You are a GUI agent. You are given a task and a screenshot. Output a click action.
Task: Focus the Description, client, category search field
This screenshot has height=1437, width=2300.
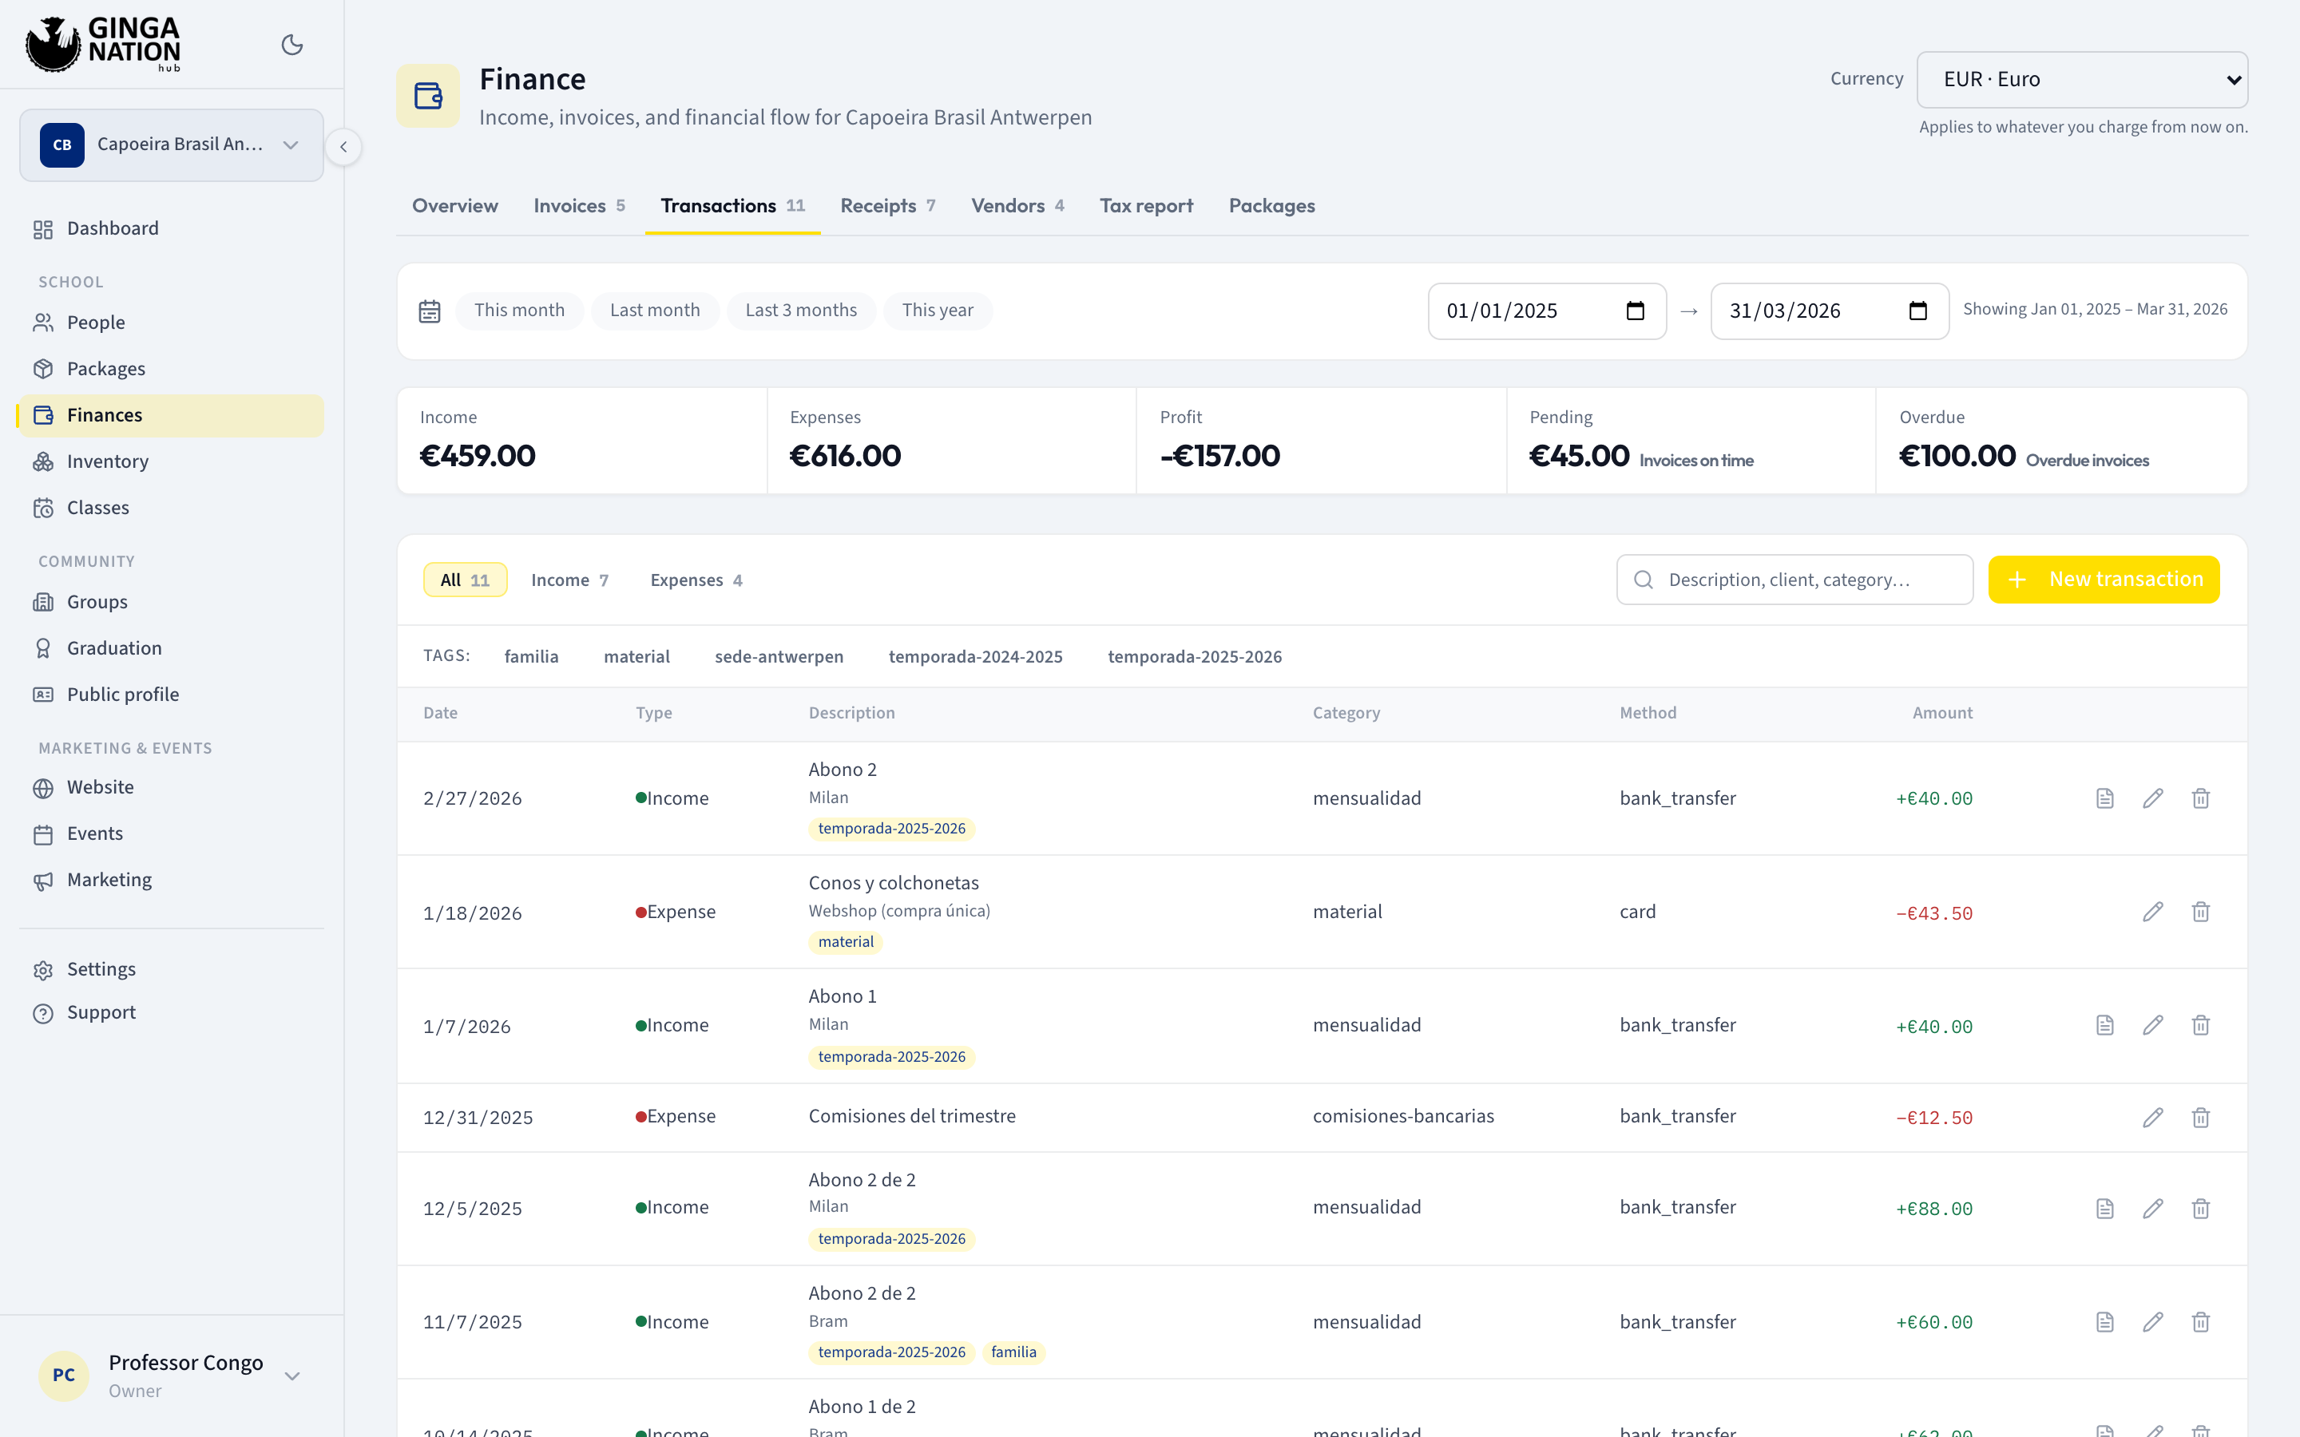1794,580
